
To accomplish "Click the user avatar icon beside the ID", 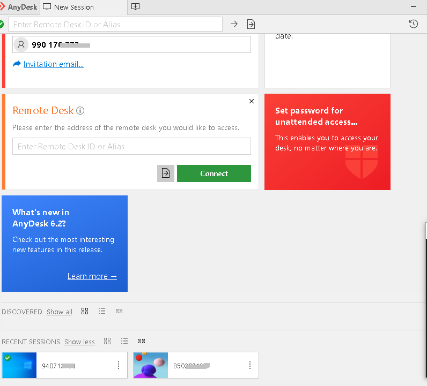I will tap(21, 44).
